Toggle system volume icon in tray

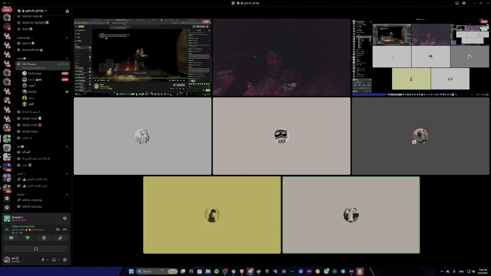click(473, 271)
